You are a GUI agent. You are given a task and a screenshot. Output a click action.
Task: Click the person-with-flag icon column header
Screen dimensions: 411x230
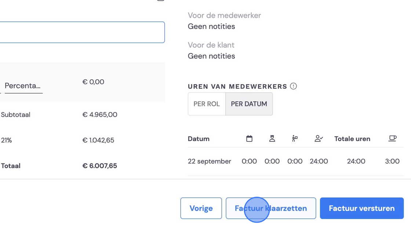[295, 139]
